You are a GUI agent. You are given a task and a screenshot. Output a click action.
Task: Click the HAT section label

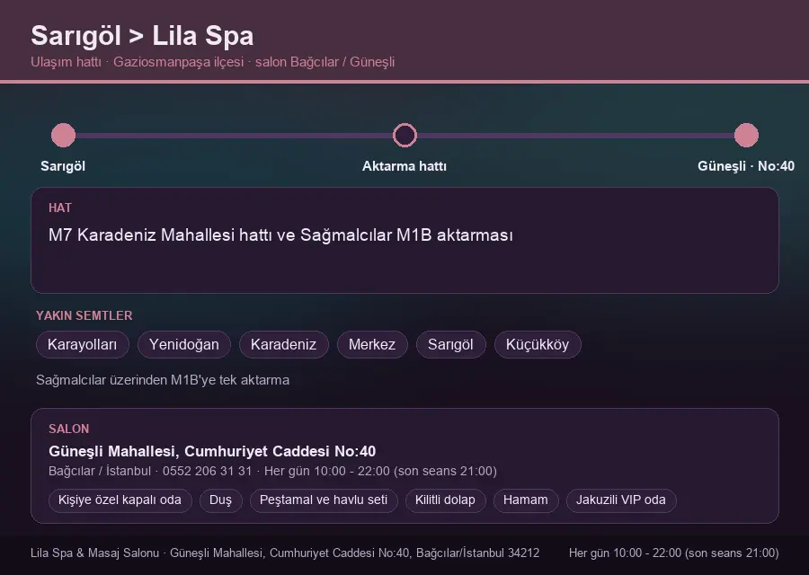pyautogui.click(x=60, y=208)
